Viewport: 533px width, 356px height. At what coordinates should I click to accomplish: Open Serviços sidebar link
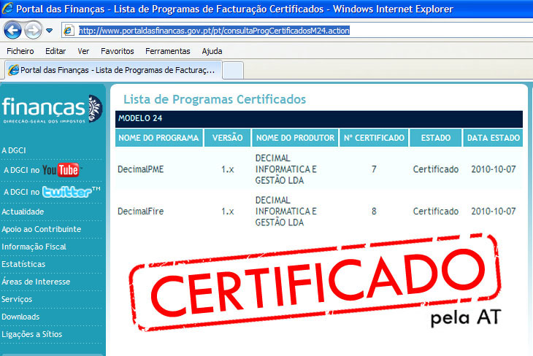click(17, 299)
